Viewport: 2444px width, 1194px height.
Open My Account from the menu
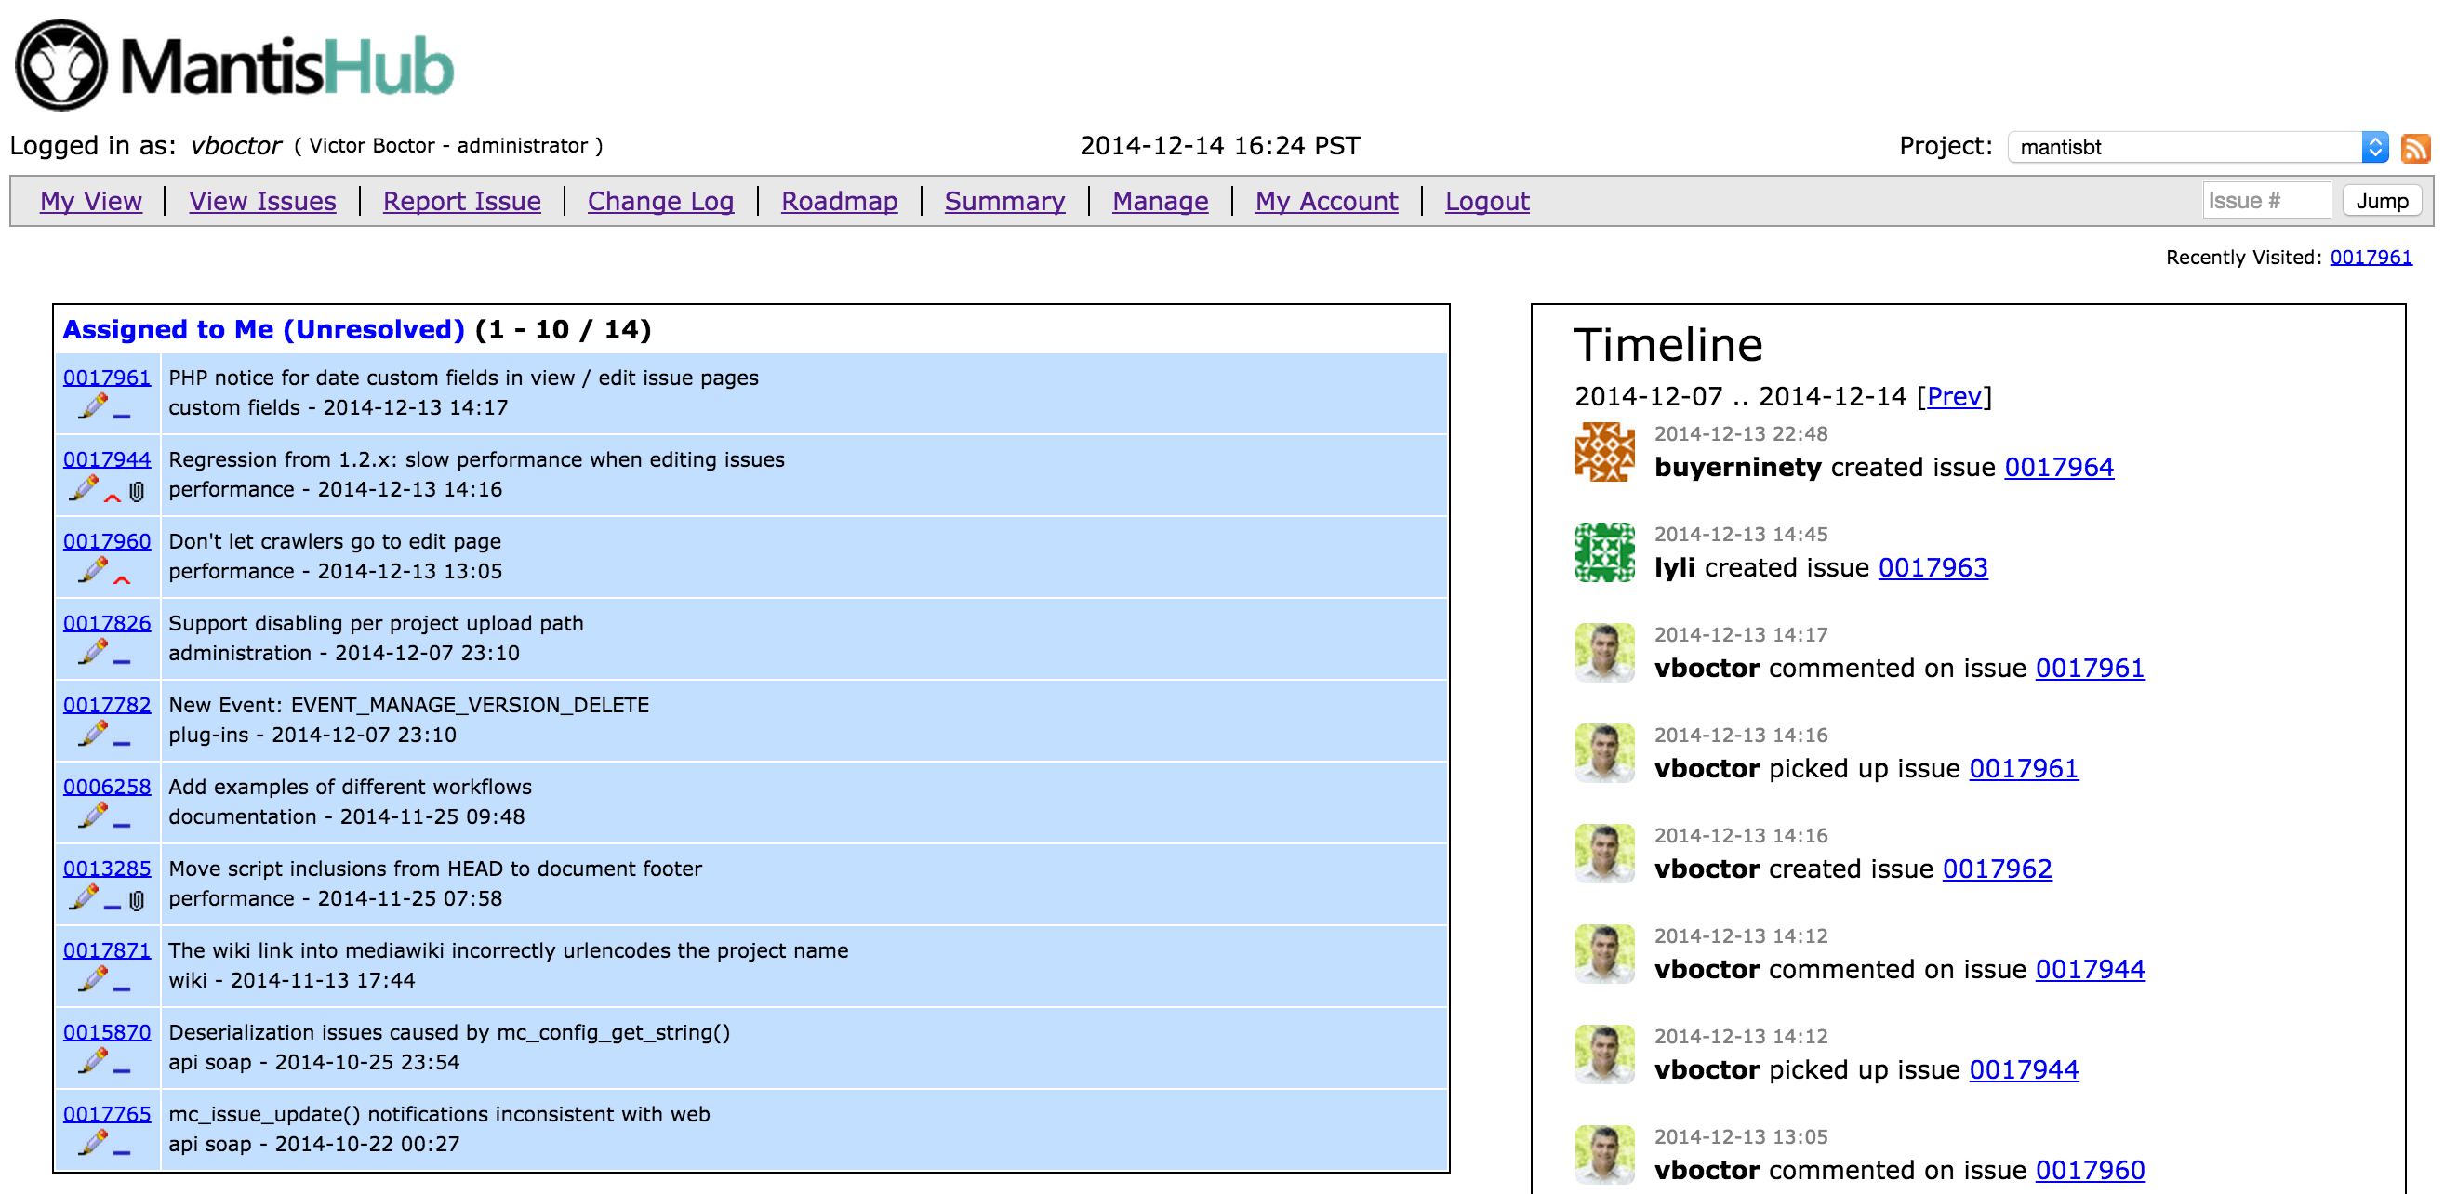1326,201
